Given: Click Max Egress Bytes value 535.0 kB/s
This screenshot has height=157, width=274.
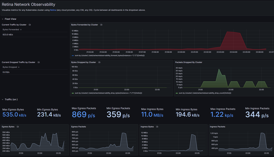Looking at the screenshot, I should [x=14, y=115].
